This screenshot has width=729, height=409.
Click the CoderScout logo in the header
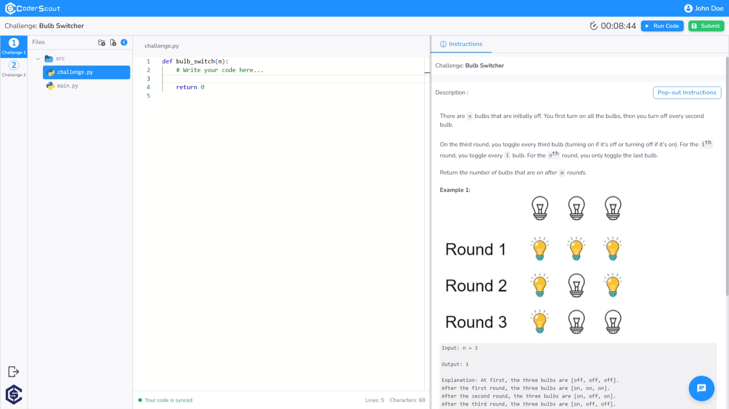33,8
